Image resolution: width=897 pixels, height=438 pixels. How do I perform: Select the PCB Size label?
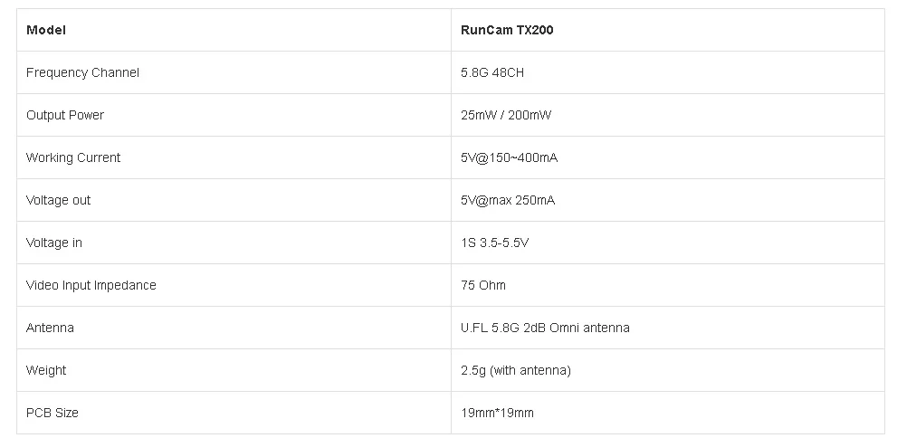point(52,413)
